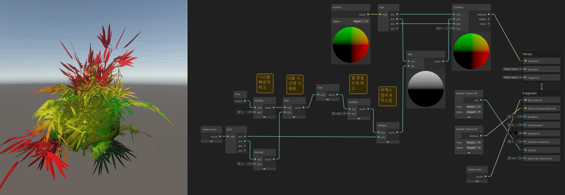Expand chevron of the Multiply node with X 2
The height and width of the screenshot is (195, 565).
click(264, 117)
